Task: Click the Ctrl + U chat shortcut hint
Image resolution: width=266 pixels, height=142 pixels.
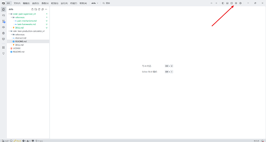Action: (169, 66)
